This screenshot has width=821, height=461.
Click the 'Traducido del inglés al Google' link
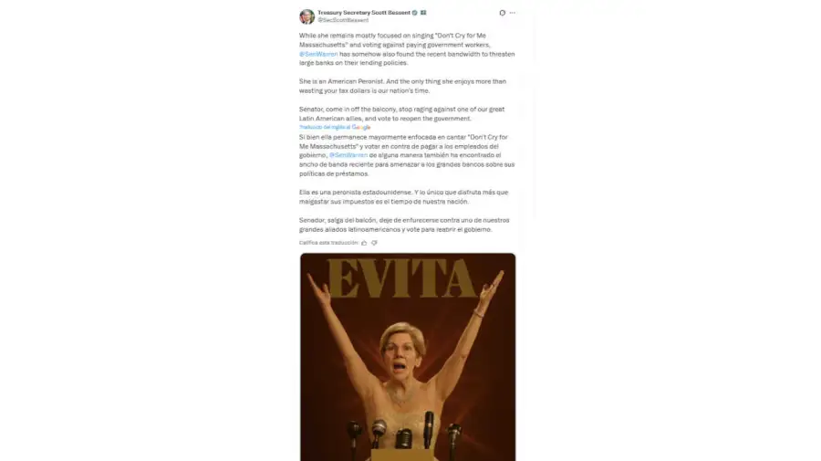tap(335, 127)
